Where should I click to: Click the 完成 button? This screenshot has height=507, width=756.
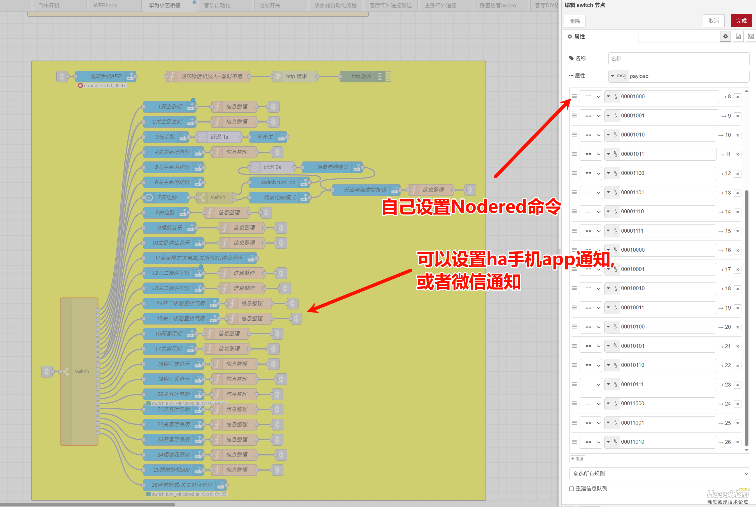click(741, 21)
